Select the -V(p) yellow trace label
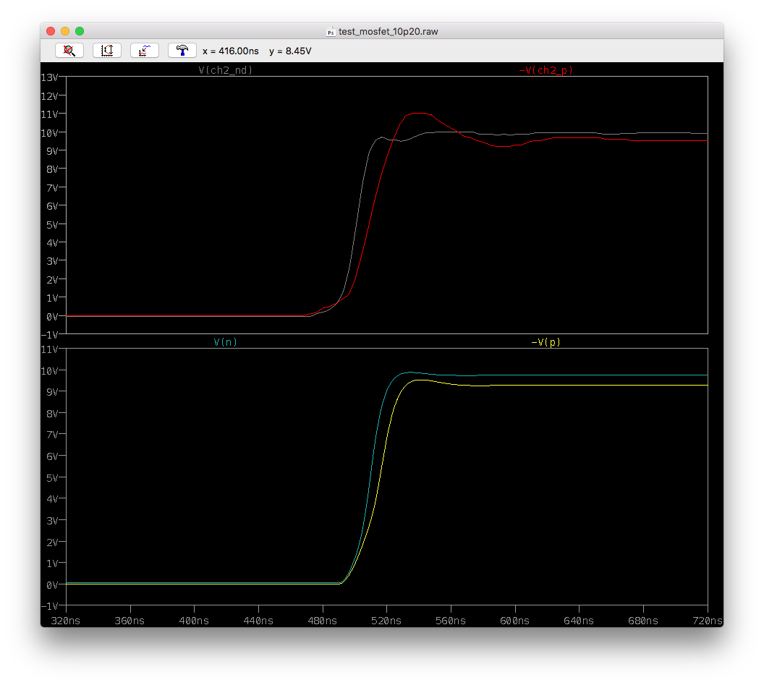This screenshot has height=685, width=764. [546, 342]
